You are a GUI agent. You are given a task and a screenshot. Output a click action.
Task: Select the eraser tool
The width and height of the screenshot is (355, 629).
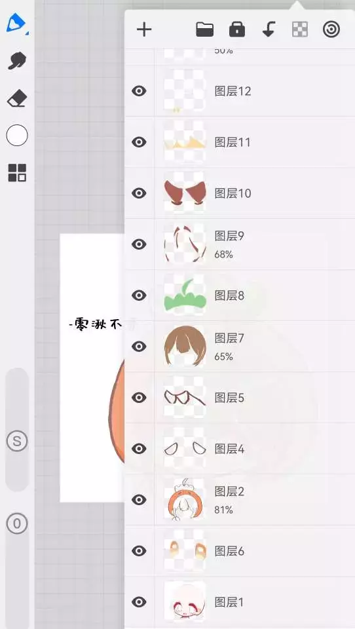pyautogui.click(x=17, y=98)
